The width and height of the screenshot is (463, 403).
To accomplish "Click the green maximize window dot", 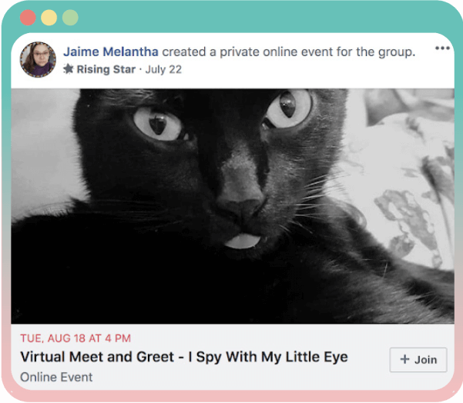I will click(70, 17).
